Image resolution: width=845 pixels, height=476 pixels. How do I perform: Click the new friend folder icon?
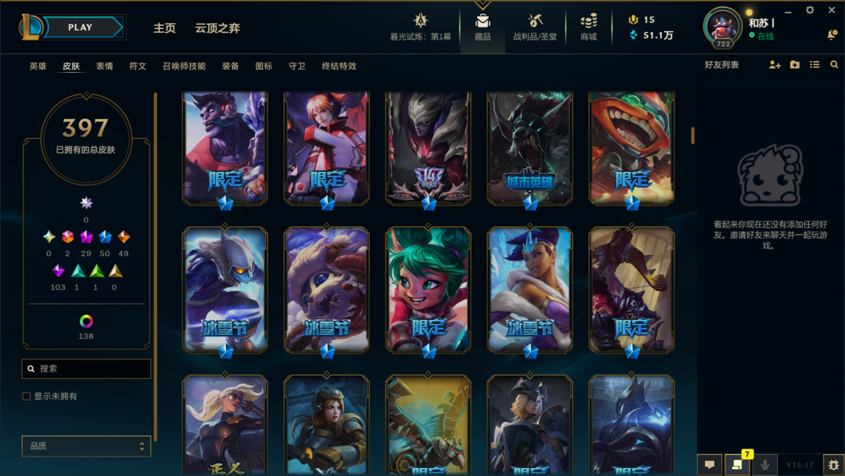tap(795, 65)
